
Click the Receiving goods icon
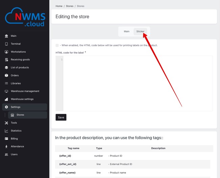6,59
